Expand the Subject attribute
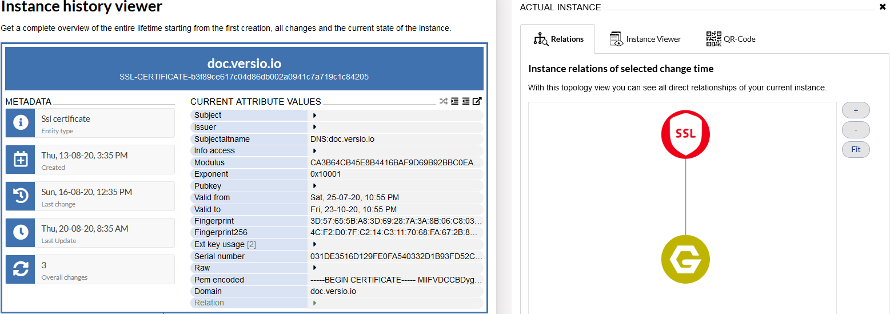Viewport: 890px width, 314px height. 314,116
